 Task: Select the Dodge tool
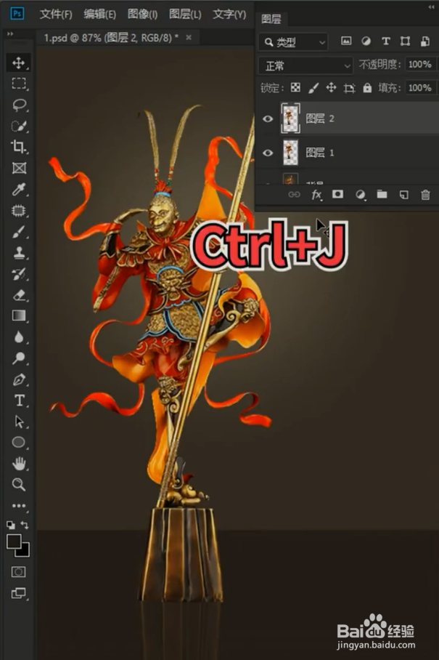pos(18,358)
